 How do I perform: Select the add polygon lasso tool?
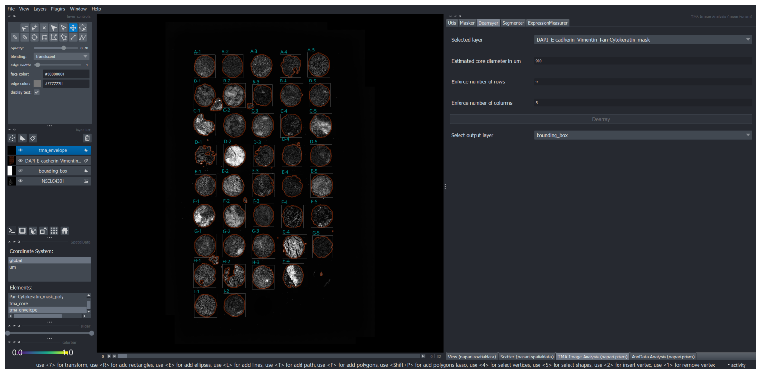(x=63, y=37)
